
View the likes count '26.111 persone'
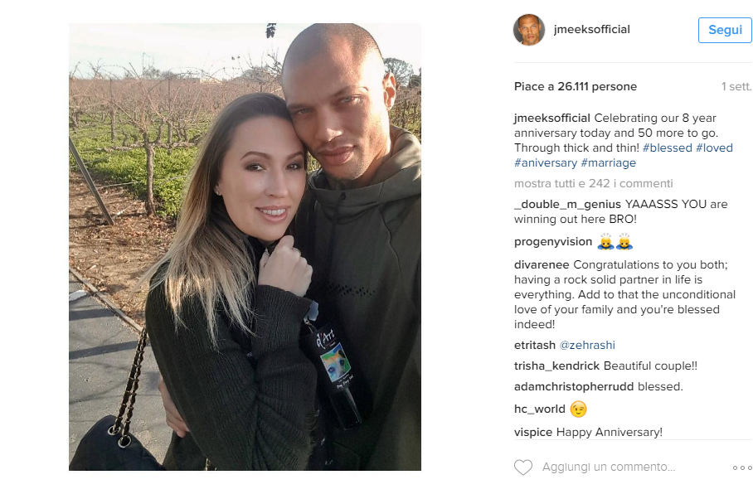pyautogui.click(x=597, y=86)
